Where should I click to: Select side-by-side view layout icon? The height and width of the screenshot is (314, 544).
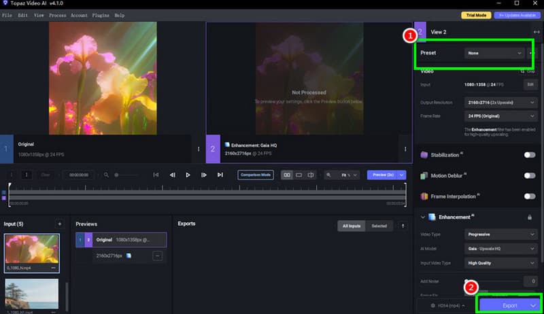(287, 175)
